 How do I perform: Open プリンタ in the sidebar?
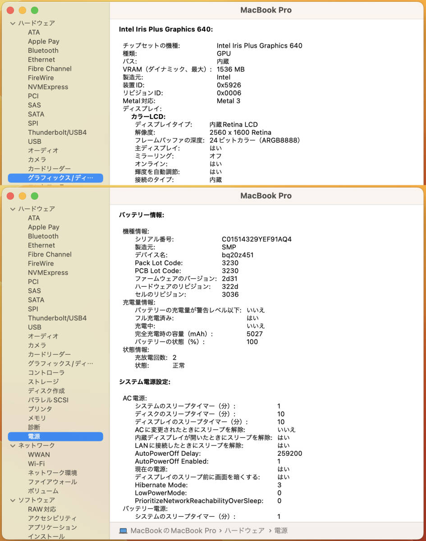tap(40, 409)
